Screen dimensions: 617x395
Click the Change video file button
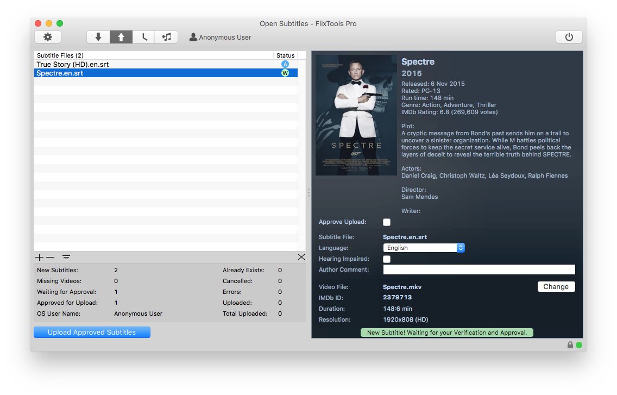click(556, 287)
